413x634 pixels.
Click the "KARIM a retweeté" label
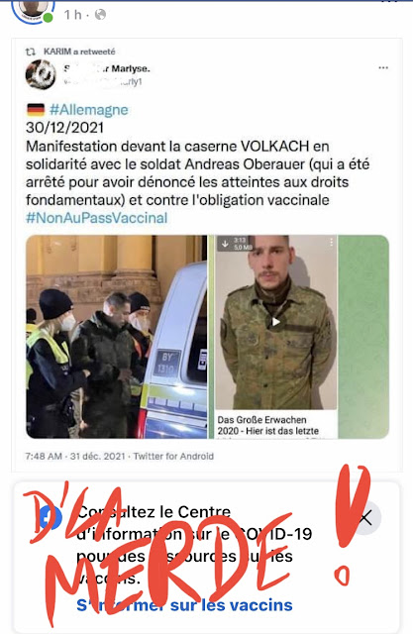79,52
